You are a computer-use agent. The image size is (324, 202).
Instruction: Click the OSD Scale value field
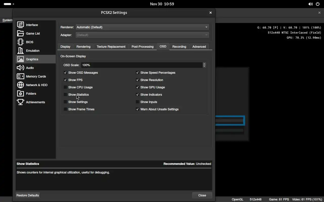click(x=142, y=65)
